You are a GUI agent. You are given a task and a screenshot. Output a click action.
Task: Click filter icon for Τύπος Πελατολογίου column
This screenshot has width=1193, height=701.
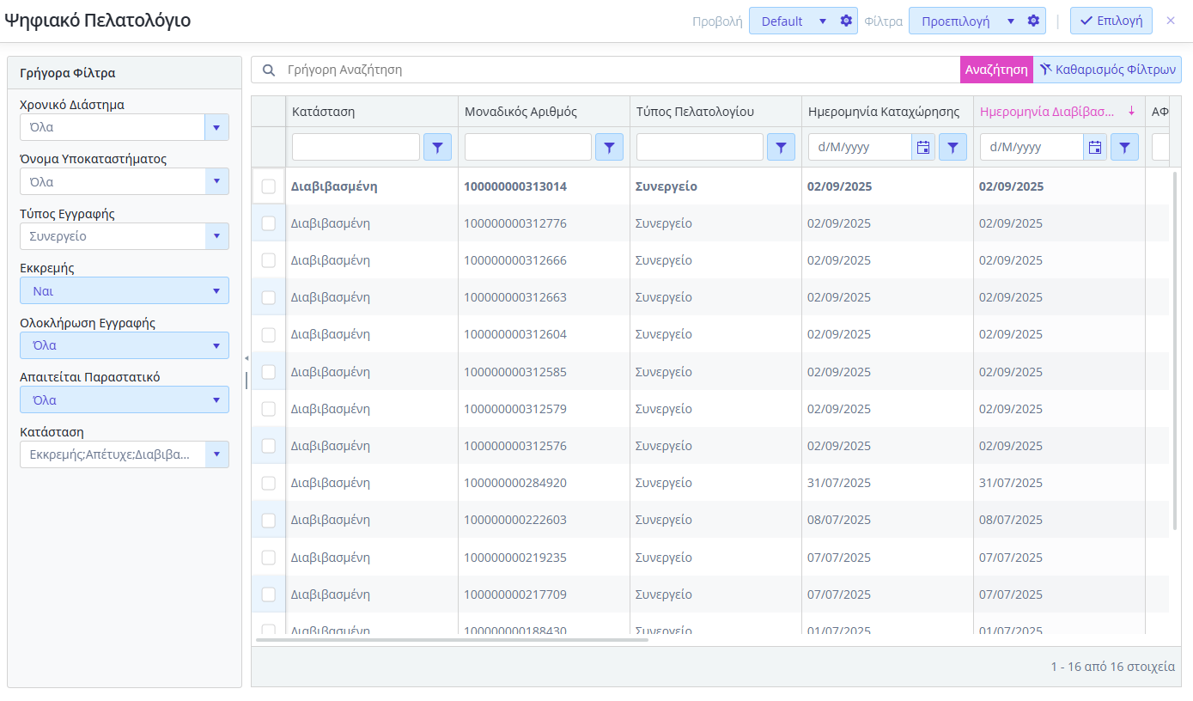781,148
